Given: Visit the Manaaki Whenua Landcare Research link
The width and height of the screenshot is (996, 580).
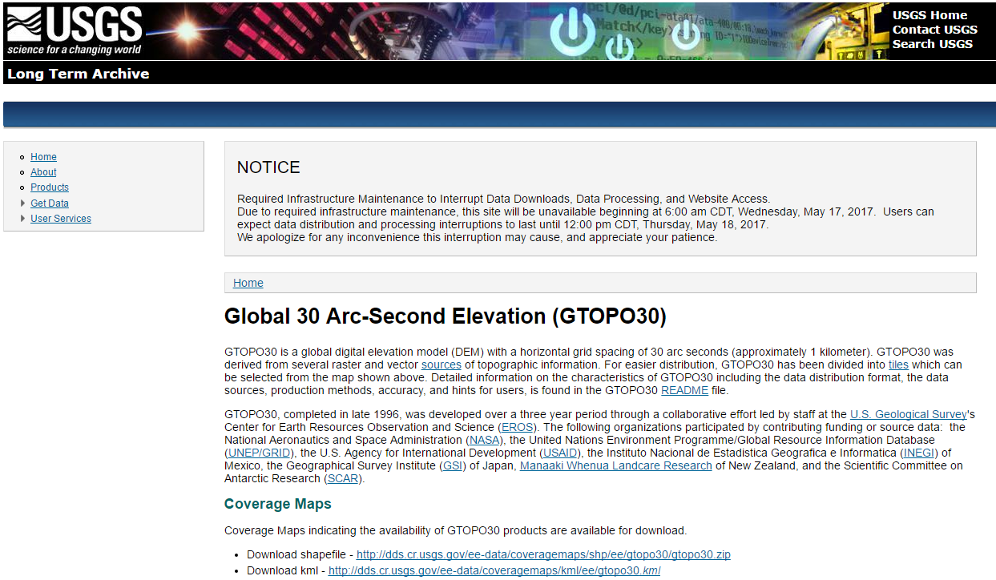Looking at the screenshot, I should coord(616,465).
